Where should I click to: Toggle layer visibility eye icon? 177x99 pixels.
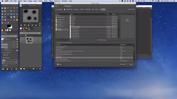coord(21,40)
